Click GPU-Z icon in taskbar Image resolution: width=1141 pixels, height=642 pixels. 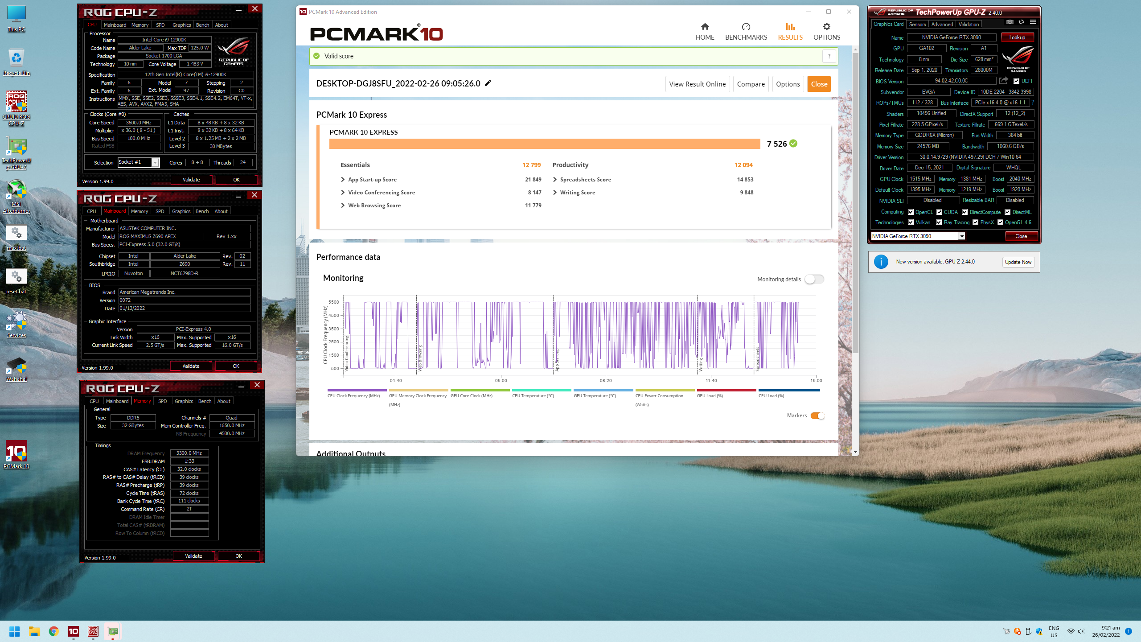[113, 631]
